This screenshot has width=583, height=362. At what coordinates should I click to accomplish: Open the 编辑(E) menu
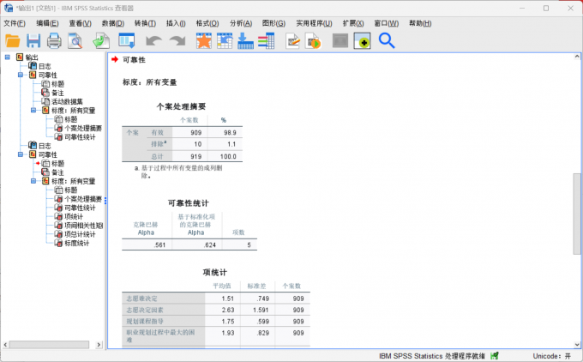coord(47,23)
